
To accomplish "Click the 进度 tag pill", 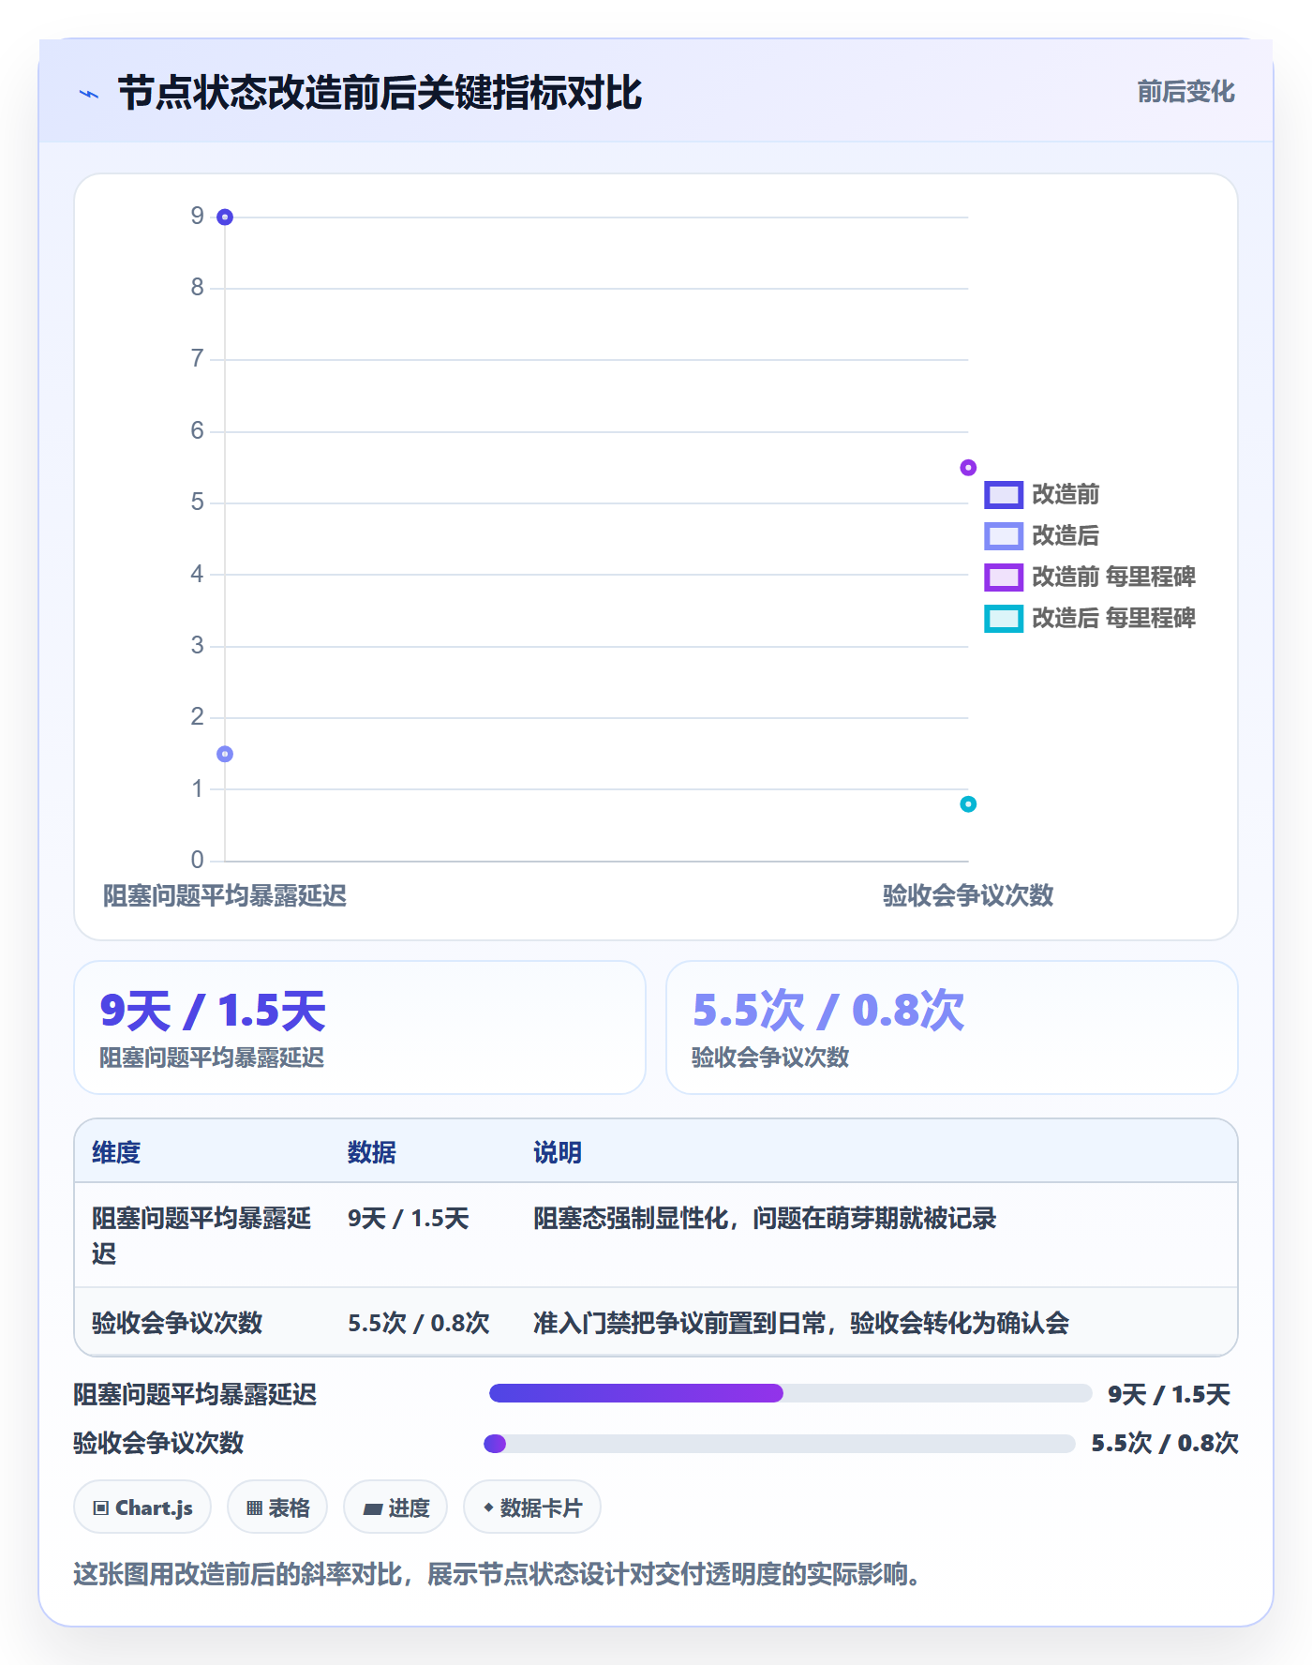I will (x=395, y=1507).
